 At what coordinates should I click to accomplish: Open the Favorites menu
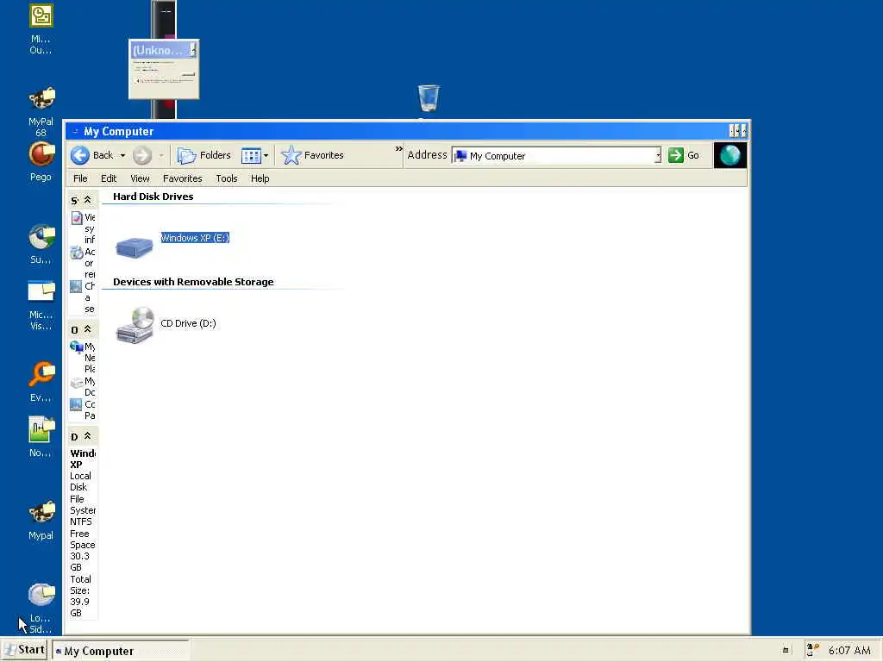pyautogui.click(x=183, y=178)
